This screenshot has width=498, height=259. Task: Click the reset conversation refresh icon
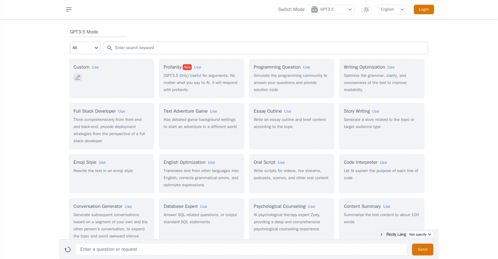tap(68, 249)
